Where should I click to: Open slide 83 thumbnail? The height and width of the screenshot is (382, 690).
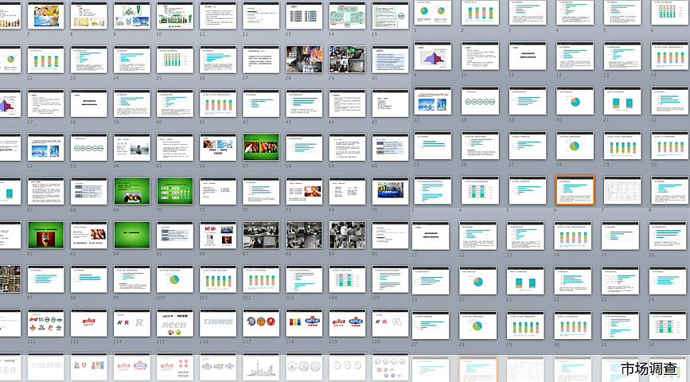(x=88, y=236)
